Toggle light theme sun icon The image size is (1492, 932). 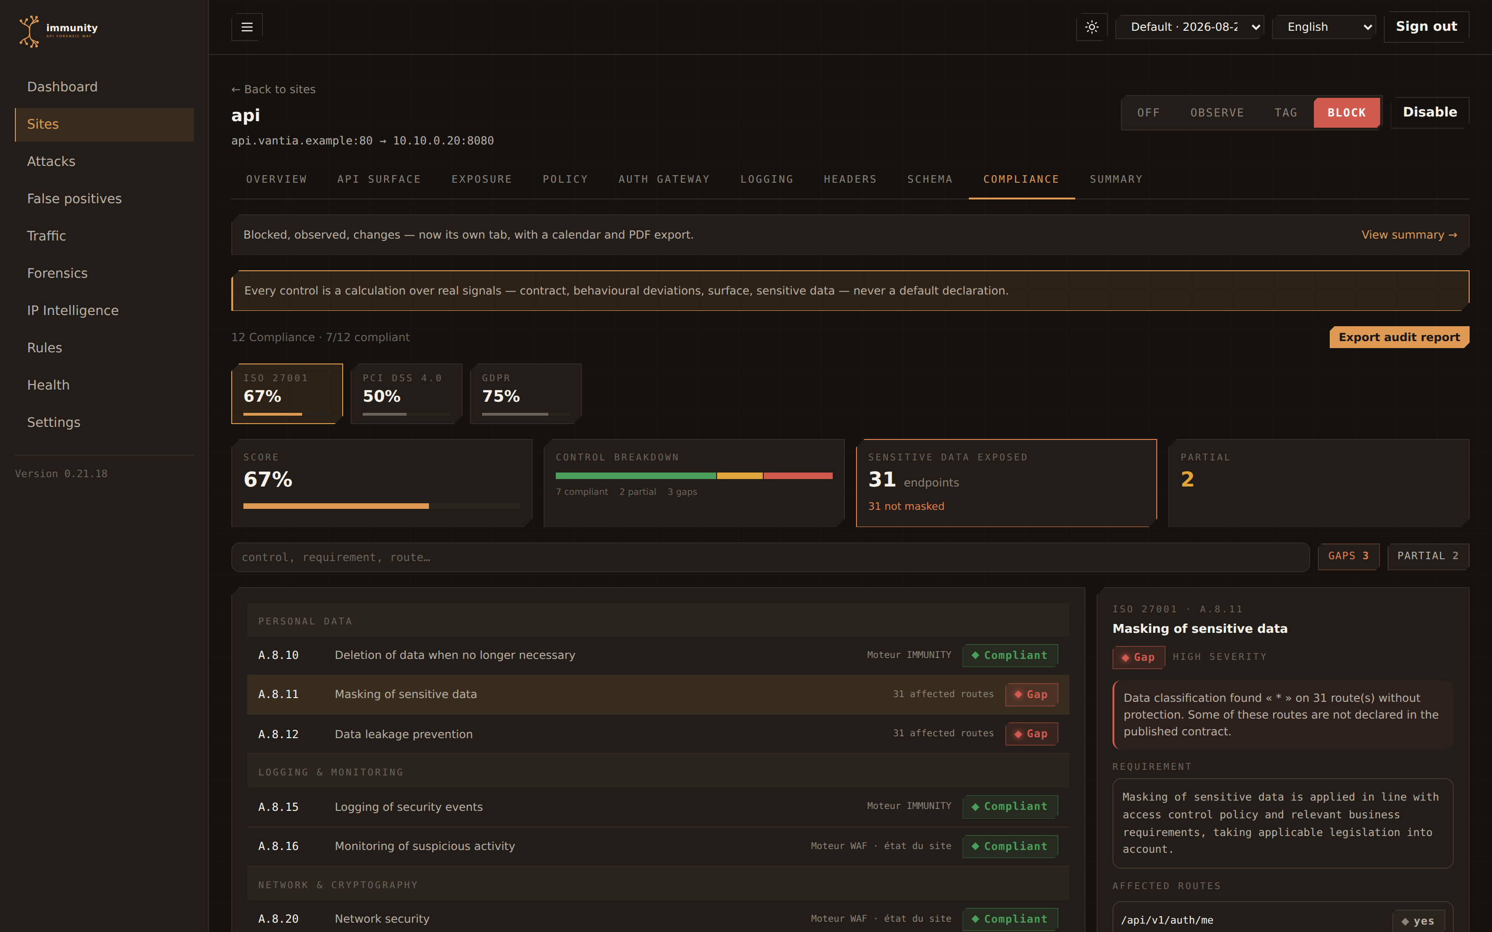(x=1091, y=27)
